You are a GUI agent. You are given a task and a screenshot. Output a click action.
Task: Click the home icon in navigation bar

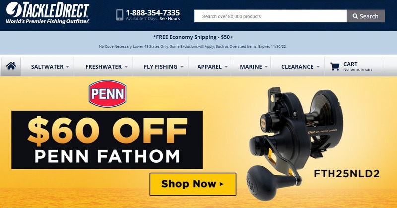tap(11, 66)
